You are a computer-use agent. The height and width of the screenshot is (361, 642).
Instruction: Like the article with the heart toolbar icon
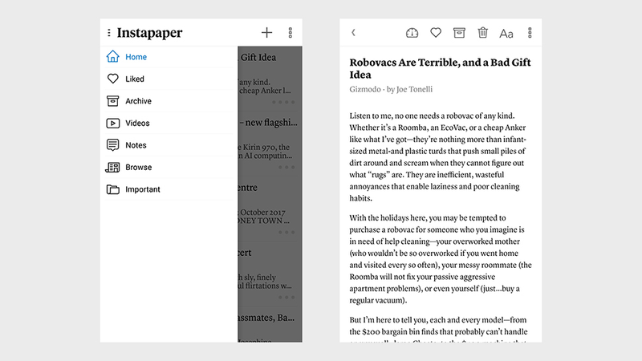click(x=436, y=32)
